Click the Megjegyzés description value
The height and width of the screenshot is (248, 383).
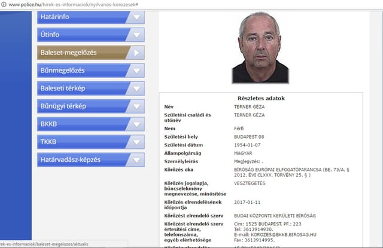click(248, 161)
